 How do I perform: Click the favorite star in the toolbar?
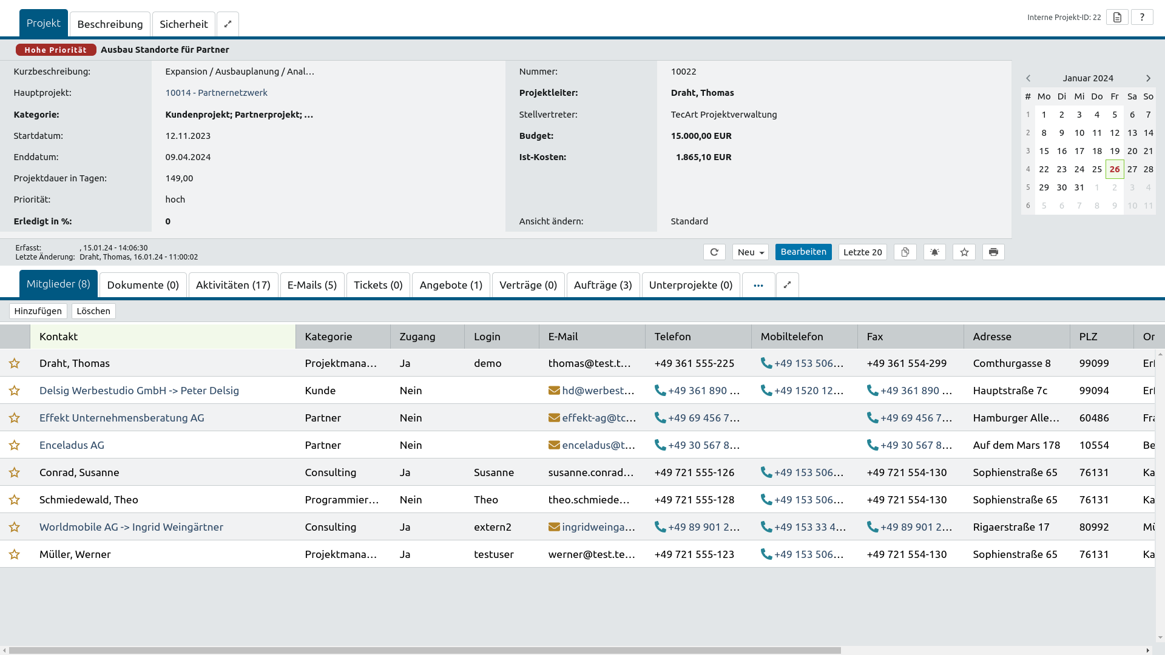click(964, 252)
